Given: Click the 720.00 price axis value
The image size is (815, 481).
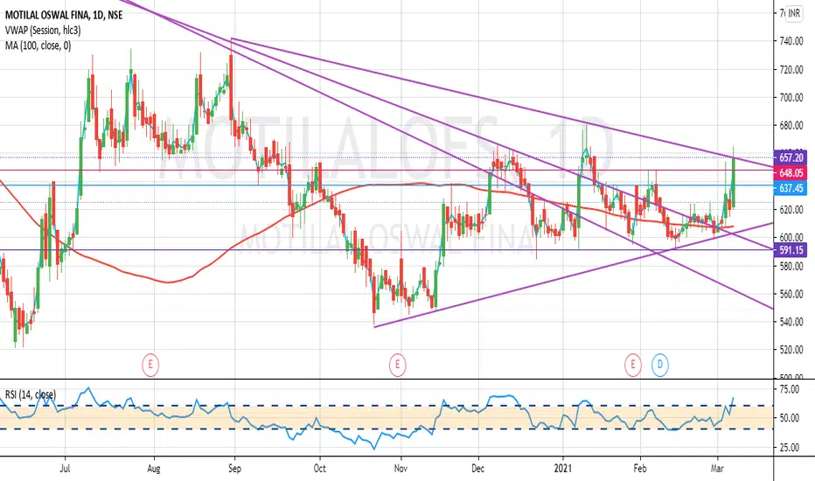Looking at the screenshot, I should coord(791,69).
